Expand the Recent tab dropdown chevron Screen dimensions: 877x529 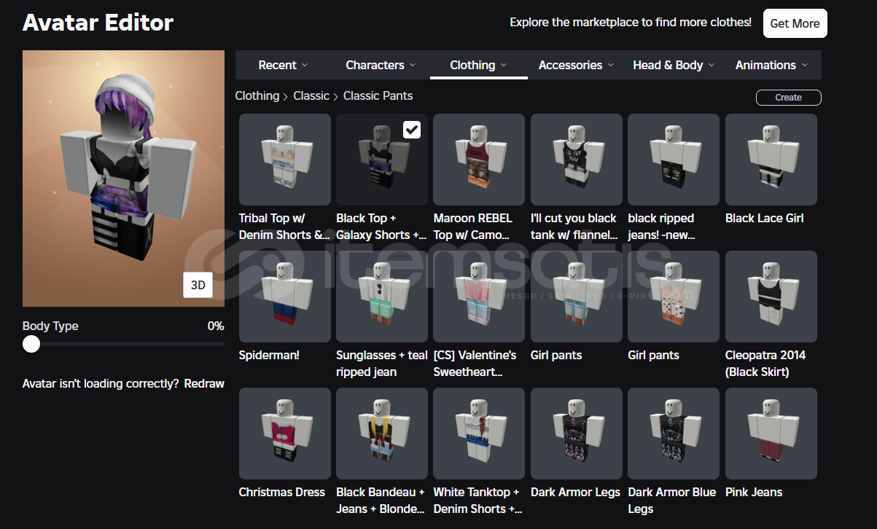click(305, 65)
